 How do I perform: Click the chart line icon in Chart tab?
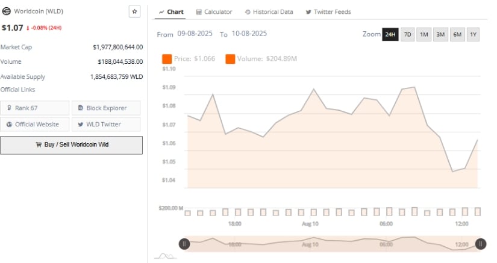click(x=161, y=12)
